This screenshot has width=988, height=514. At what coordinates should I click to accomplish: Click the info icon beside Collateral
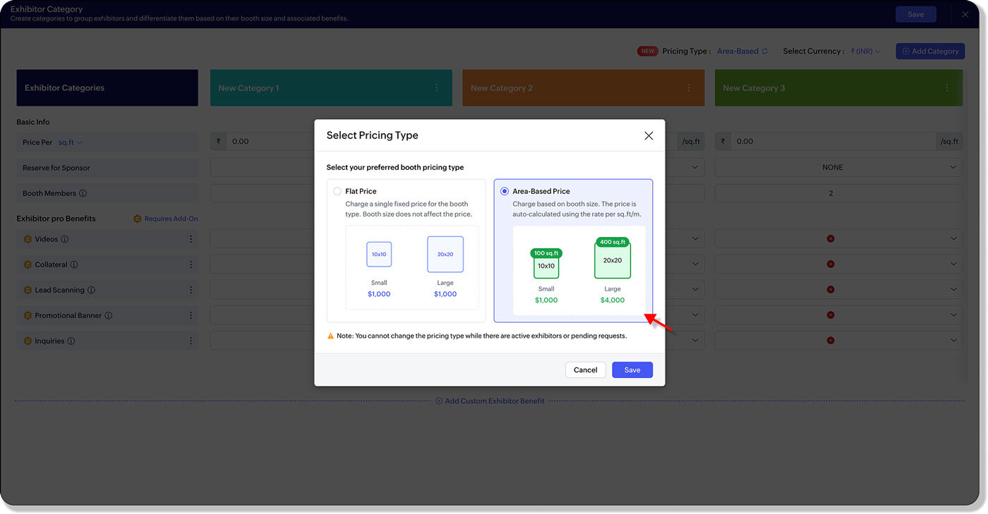[x=74, y=264]
